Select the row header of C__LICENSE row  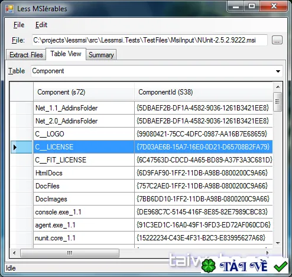pyautogui.click(x=21, y=147)
